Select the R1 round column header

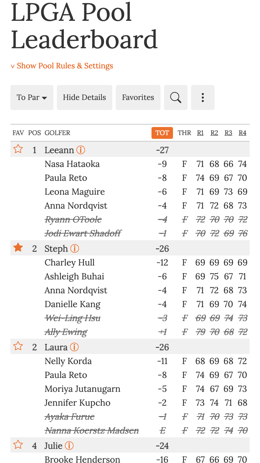point(200,133)
